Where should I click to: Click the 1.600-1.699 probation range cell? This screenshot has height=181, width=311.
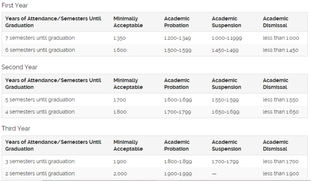tap(178, 100)
